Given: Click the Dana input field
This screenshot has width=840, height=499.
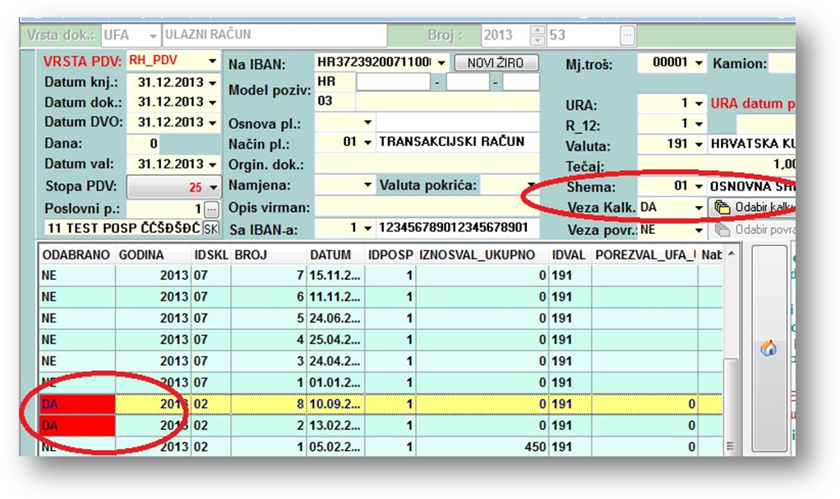Looking at the screenshot, I should coord(143,144).
